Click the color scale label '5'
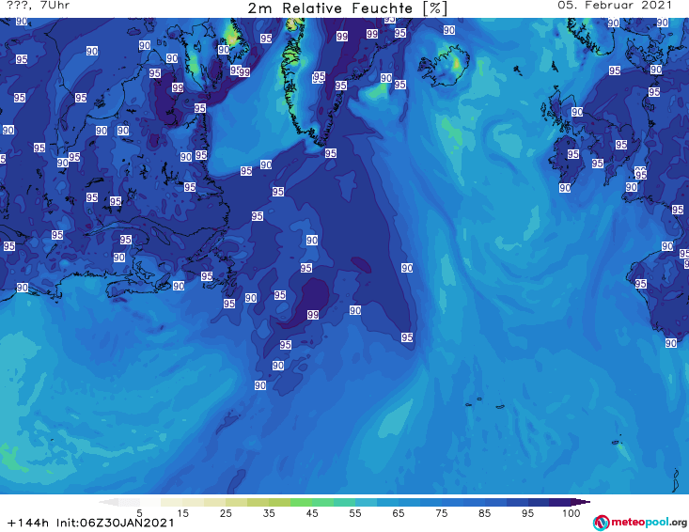This screenshot has width=689, height=532. [139, 513]
